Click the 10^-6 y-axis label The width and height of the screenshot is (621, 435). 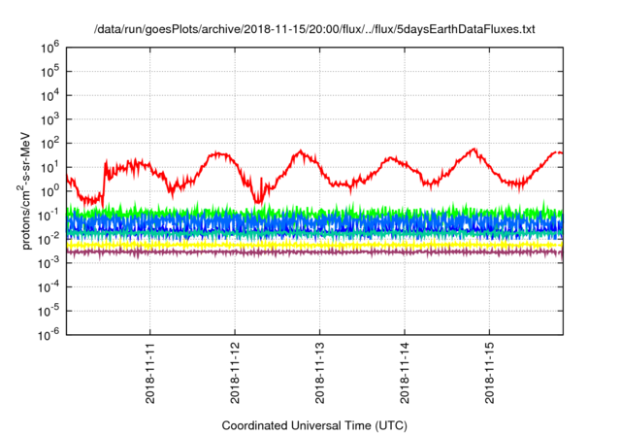pos(49,336)
